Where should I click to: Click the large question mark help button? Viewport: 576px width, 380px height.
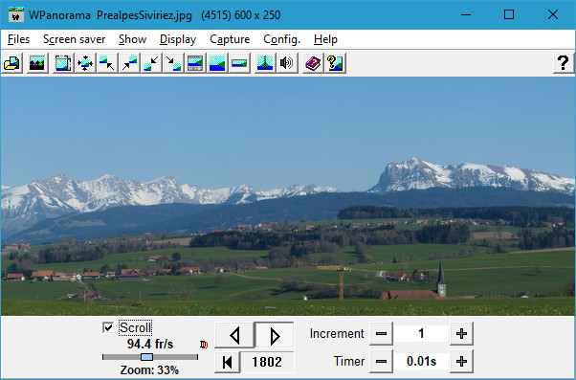(x=564, y=63)
